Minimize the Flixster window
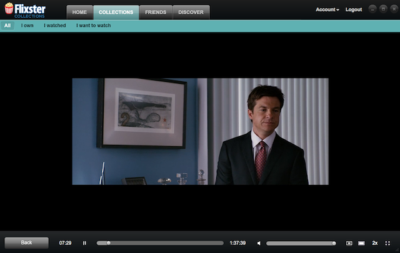The image size is (400, 253). pyautogui.click(x=372, y=9)
